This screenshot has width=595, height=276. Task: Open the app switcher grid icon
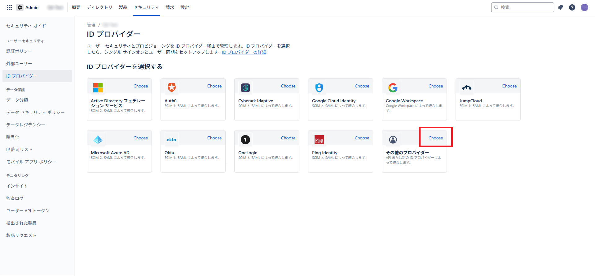tap(9, 7)
